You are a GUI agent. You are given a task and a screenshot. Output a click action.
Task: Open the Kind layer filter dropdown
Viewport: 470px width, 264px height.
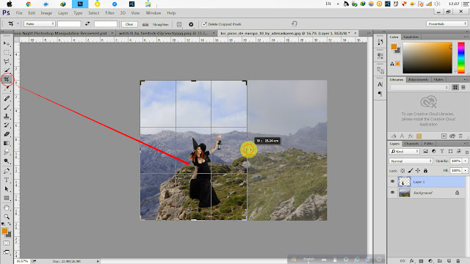(404, 152)
